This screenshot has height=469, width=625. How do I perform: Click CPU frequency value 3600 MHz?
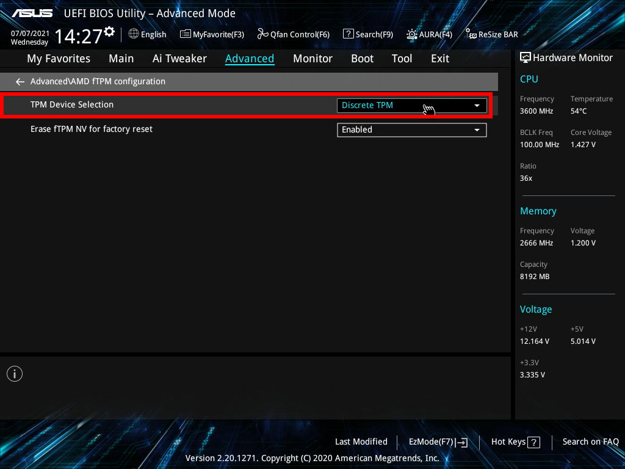(x=536, y=111)
